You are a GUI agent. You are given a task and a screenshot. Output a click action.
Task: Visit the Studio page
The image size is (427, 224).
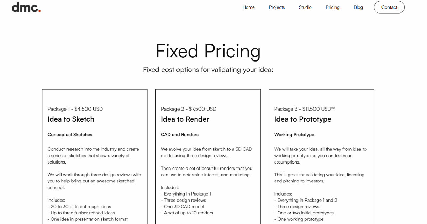coord(305,7)
